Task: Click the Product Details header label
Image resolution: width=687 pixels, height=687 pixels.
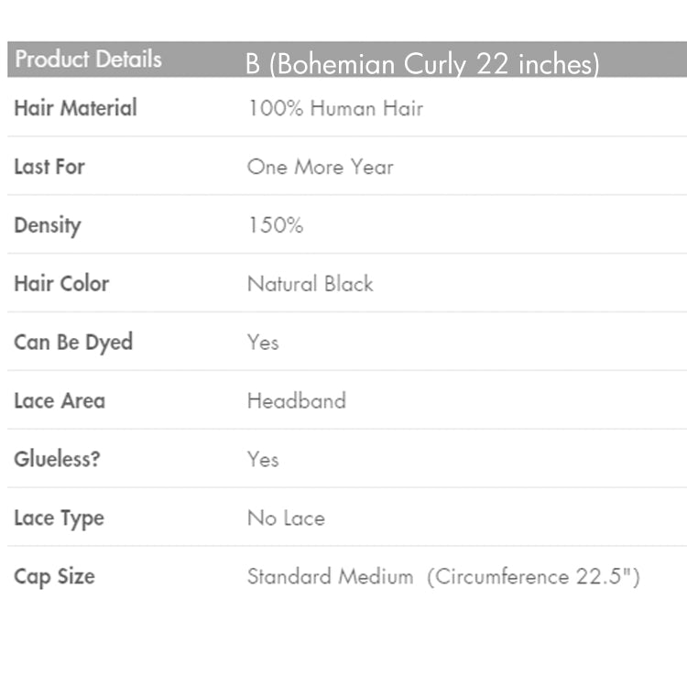Action: click(x=88, y=60)
